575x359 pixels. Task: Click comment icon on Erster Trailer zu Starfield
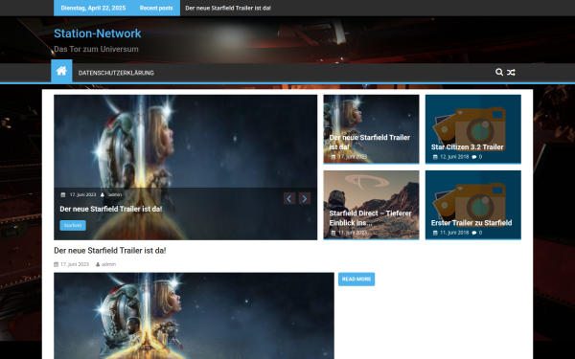point(474,233)
